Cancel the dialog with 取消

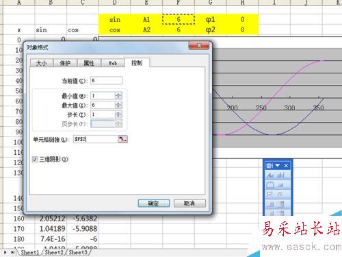[189, 203]
